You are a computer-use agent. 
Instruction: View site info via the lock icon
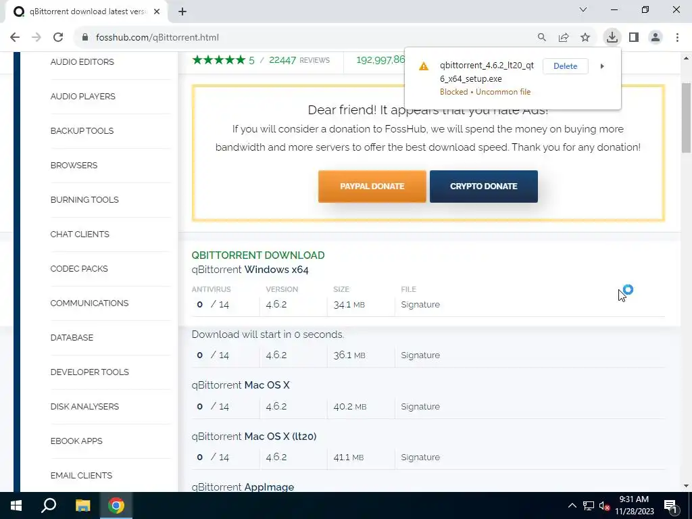coord(85,38)
